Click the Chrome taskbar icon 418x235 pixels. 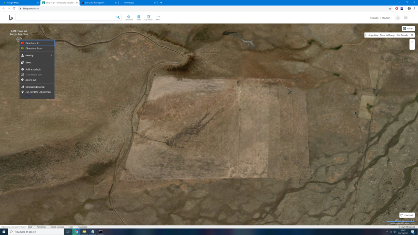(76, 232)
